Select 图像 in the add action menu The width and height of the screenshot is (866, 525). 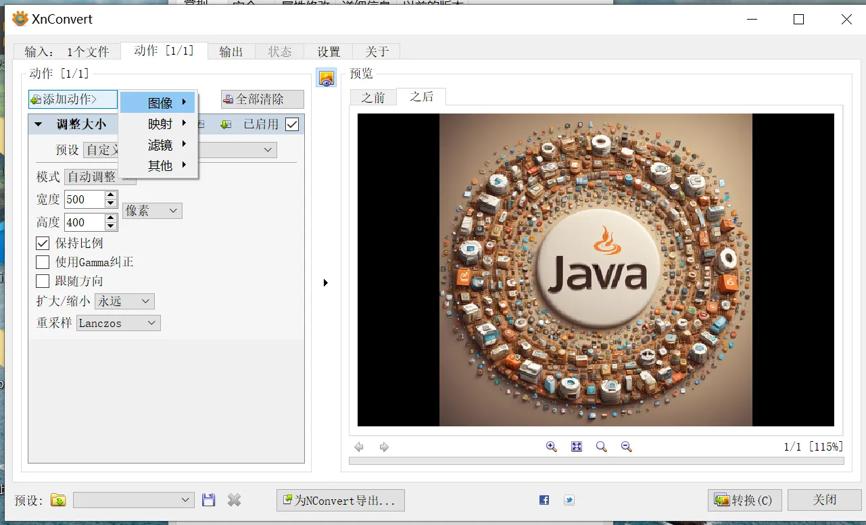click(158, 103)
